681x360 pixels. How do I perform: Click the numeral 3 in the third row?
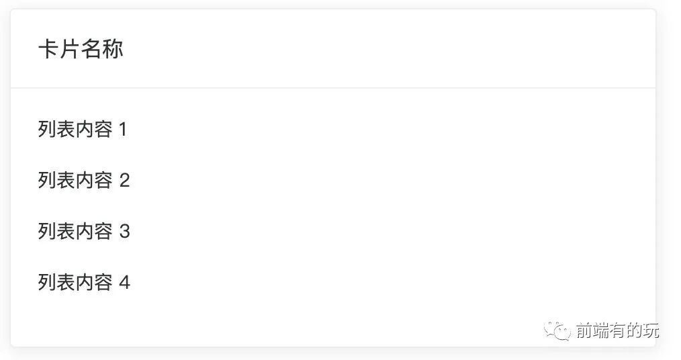[124, 231]
